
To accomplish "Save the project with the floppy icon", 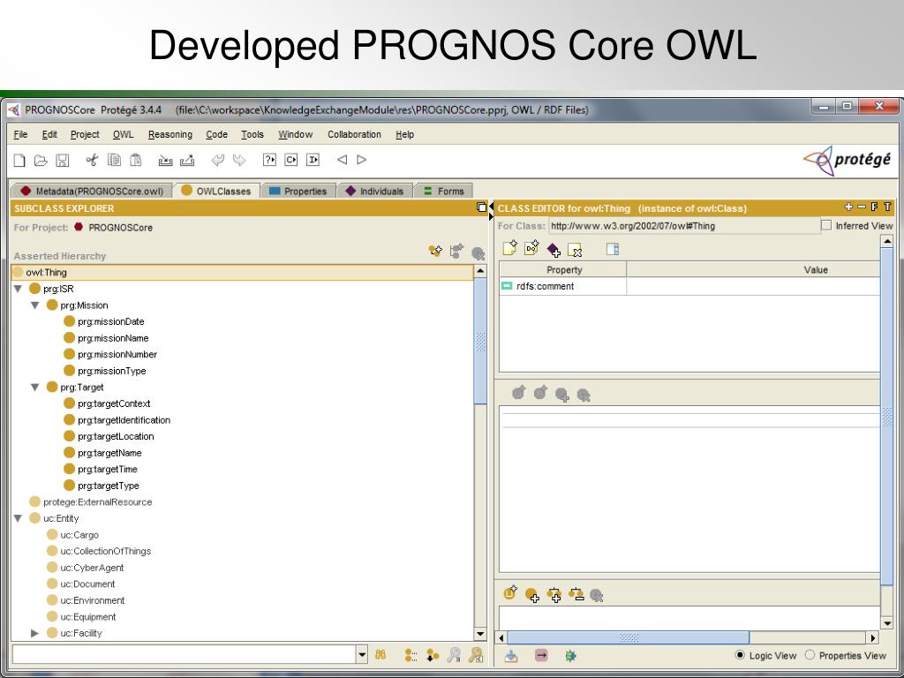I will 63,161.
